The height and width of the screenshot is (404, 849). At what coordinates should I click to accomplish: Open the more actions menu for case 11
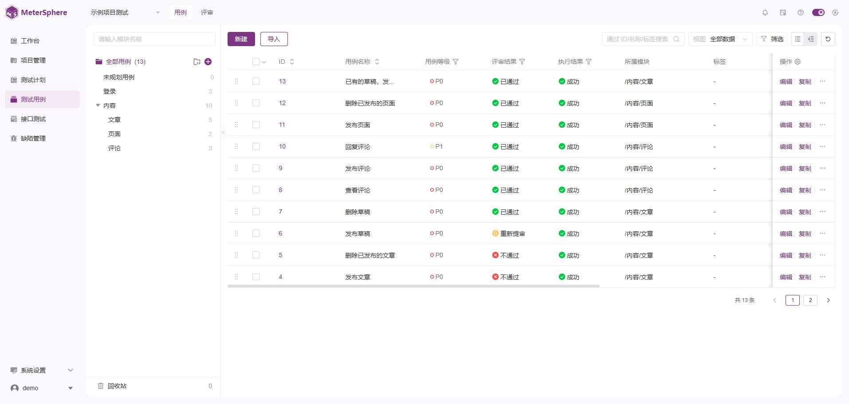tap(822, 125)
